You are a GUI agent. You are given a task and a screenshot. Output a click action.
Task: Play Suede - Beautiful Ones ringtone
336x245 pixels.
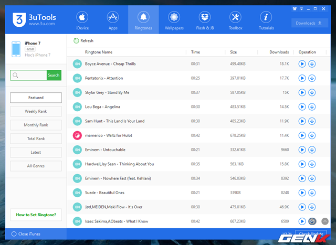[302, 193]
